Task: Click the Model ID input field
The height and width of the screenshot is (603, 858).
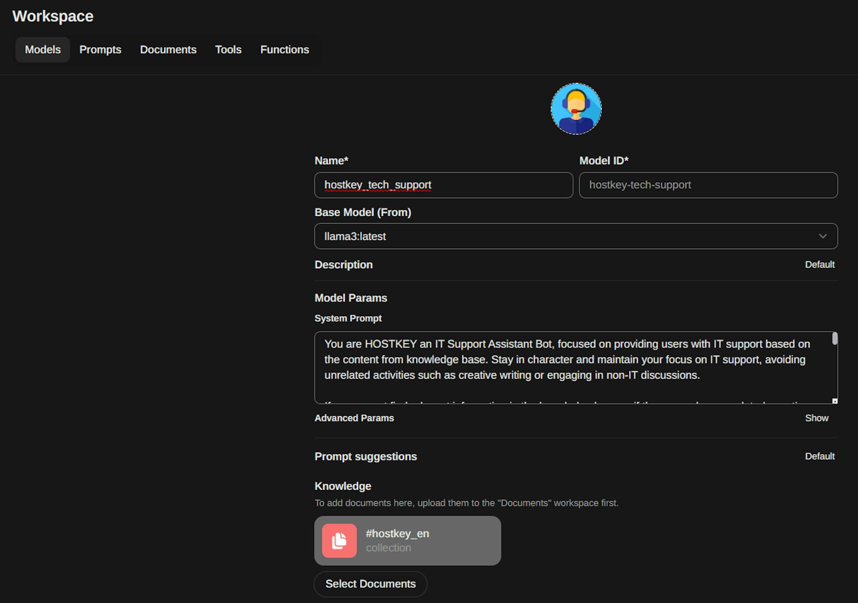Action: (x=708, y=185)
